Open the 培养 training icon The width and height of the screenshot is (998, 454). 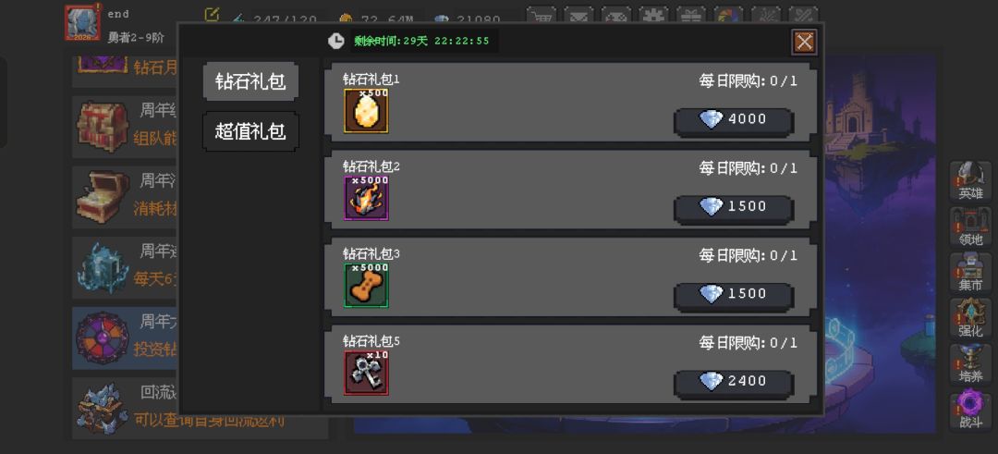click(x=970, y=364)
